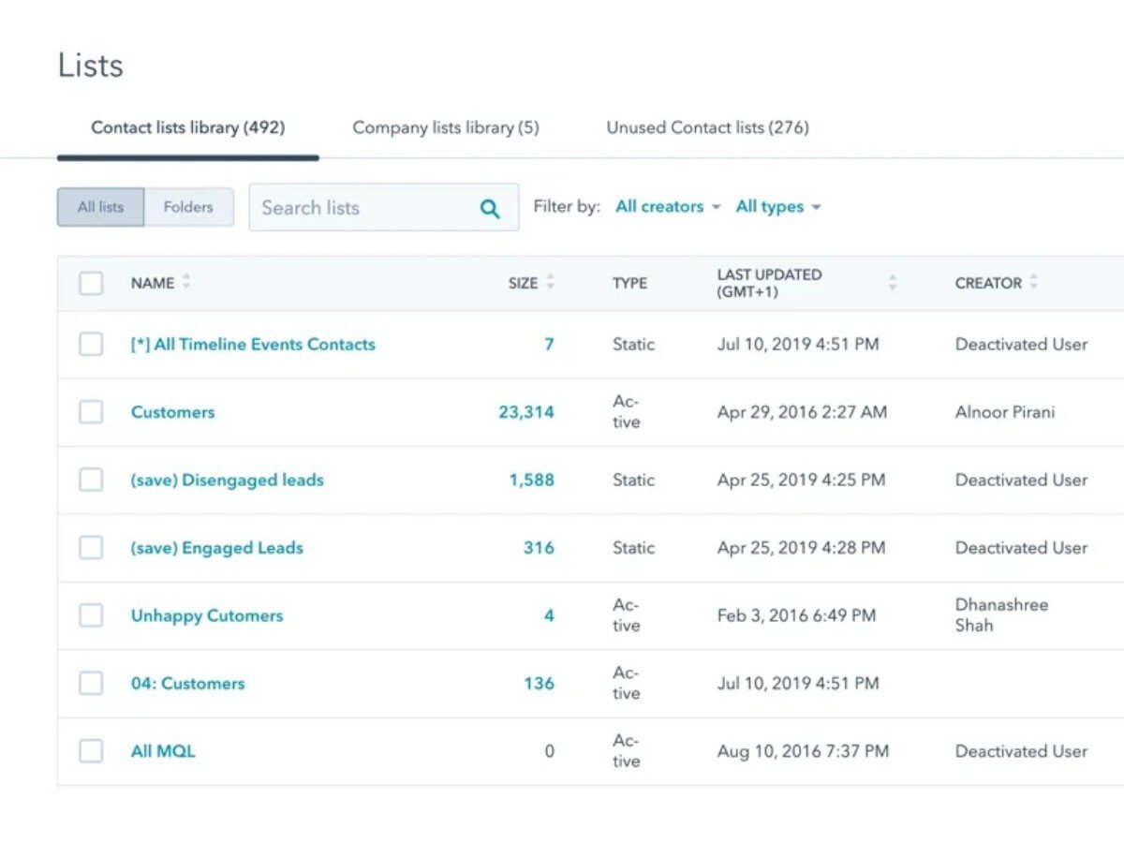Image resolution: width=1124 pixels, height=843 pixels.
Task: Sort lists by the Name column arrows
Action: coord(186,282)
